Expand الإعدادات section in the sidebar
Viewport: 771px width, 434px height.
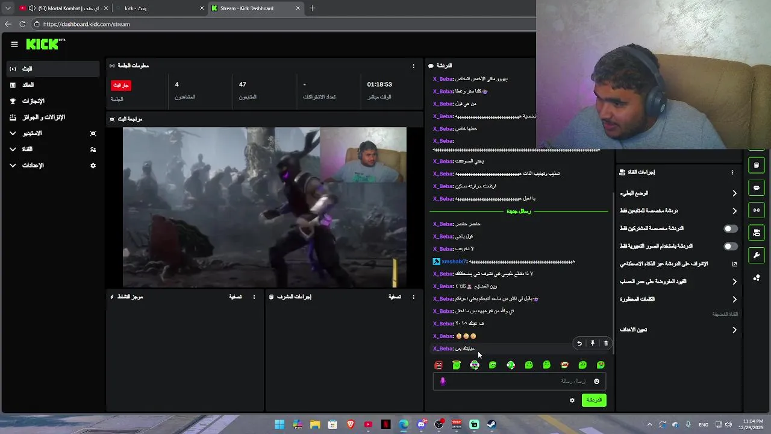[x=53, y=165]
